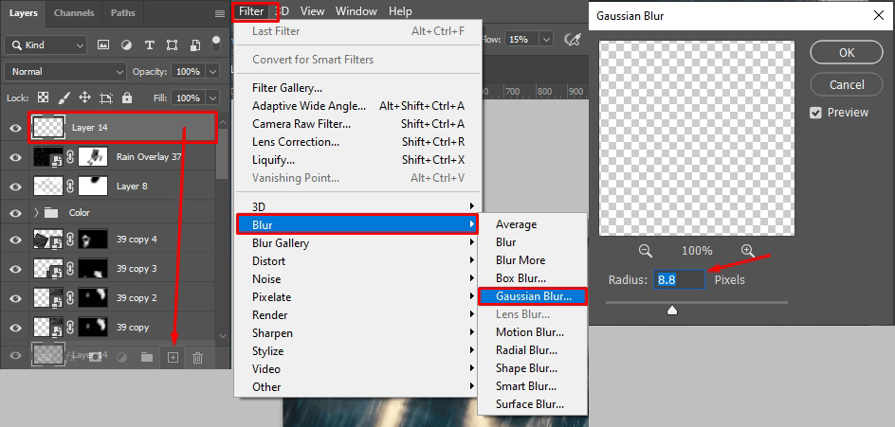Click OK in the Gaussian Blur dialog
Image resolution: width=895 pixels, height=427 pixels.
coord(847,52)
